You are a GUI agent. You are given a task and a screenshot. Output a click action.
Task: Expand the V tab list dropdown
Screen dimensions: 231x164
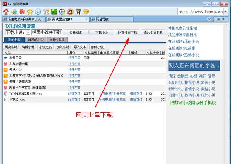pos(209,19)
